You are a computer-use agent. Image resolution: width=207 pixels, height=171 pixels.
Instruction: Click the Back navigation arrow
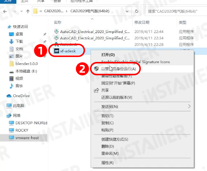[x=5, y=11]
